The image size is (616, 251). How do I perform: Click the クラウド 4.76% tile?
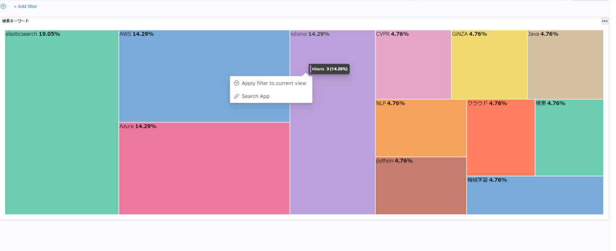pos(500,137)
